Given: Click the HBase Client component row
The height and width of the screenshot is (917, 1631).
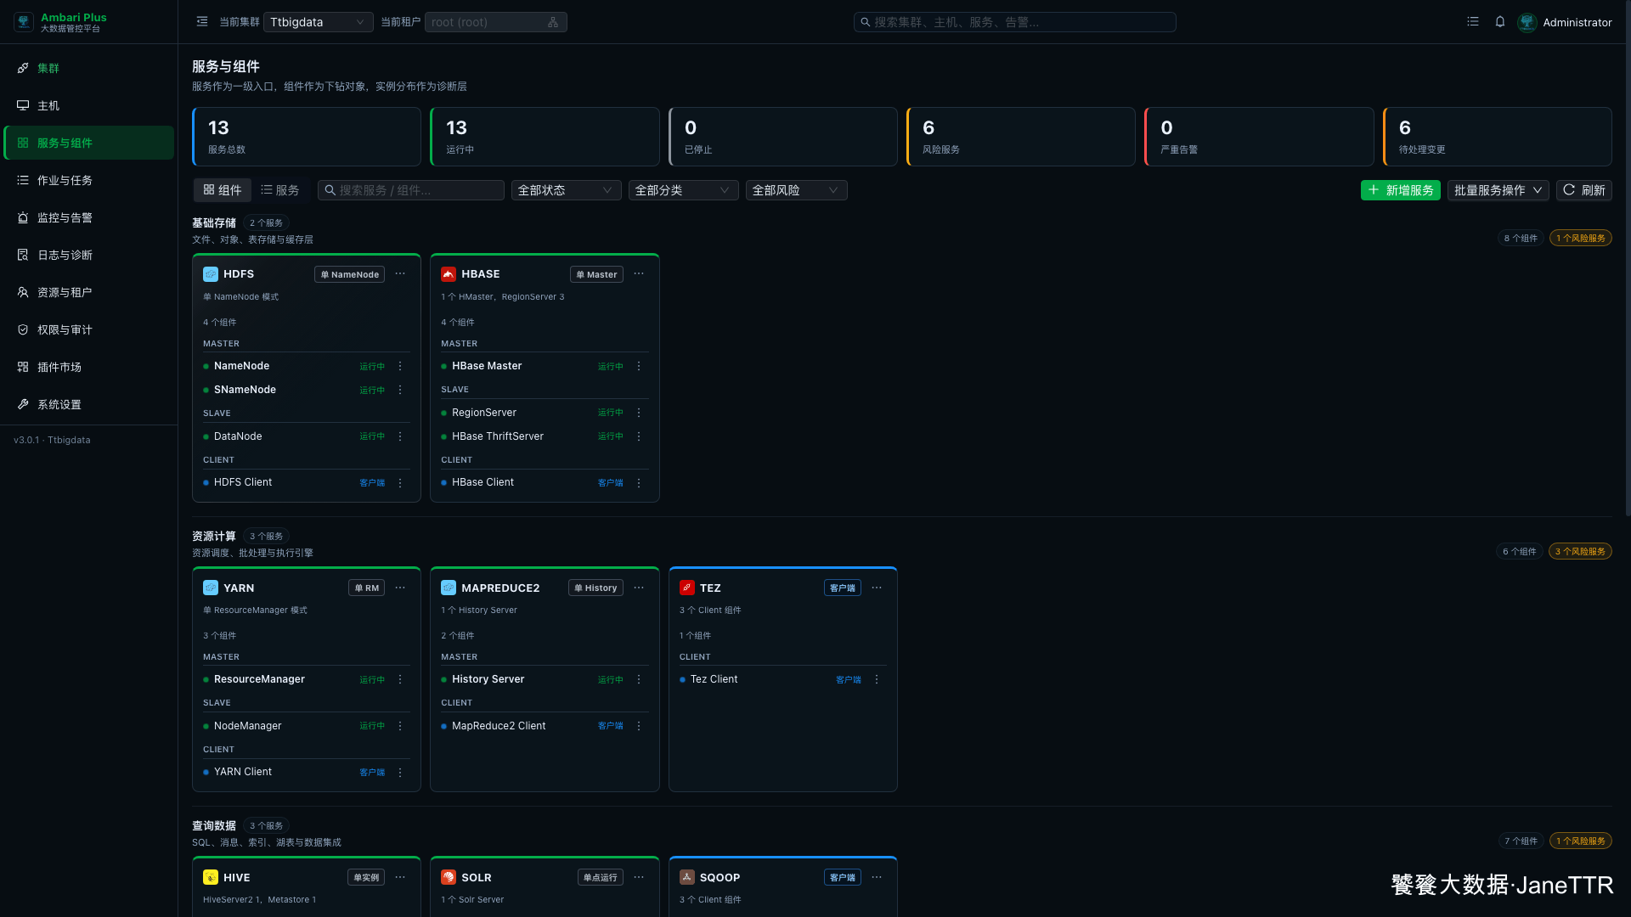Looking at the screenshot, I should click(545, 482).
